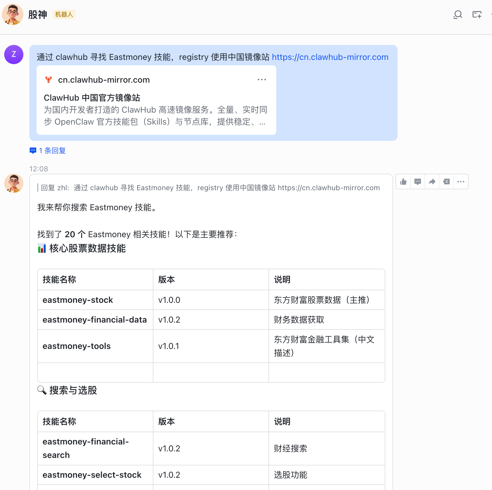Click the purple Z user avatar
Screen dimensions: 492x490
pos(14,55)
